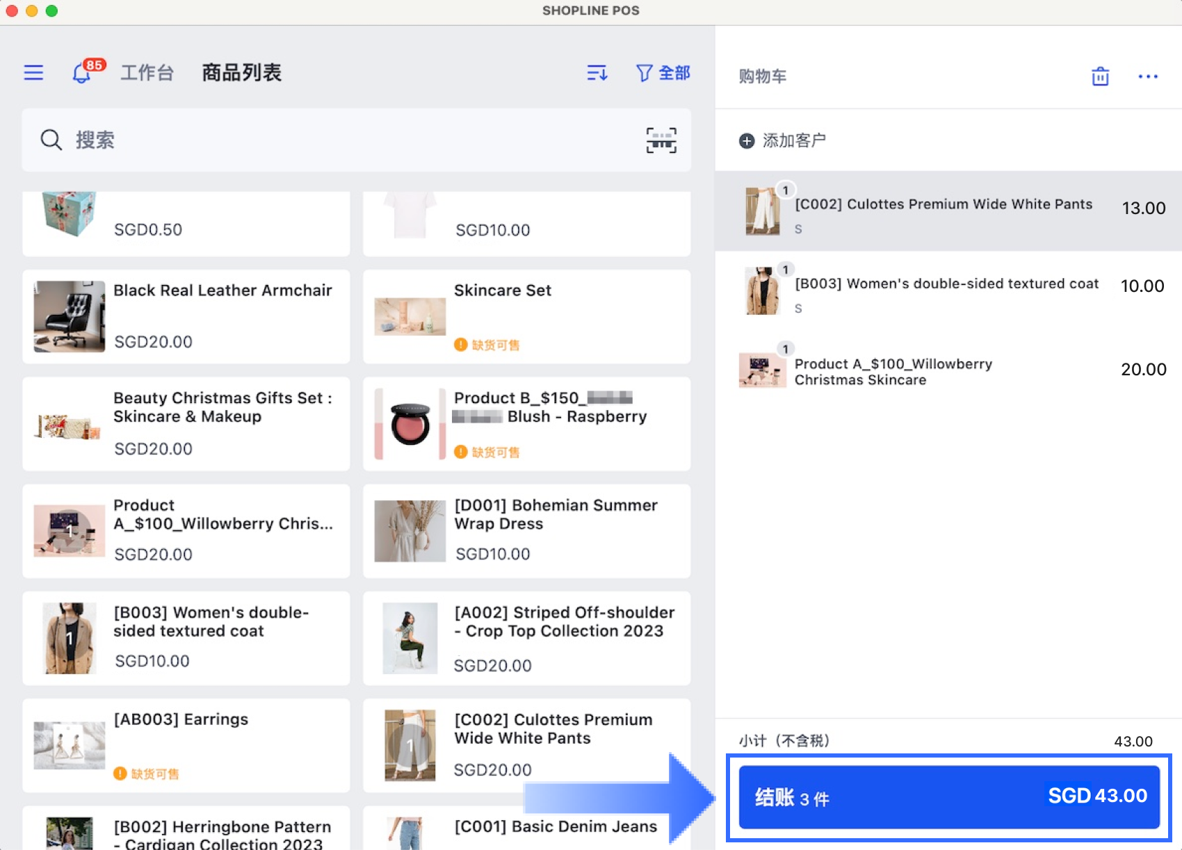The height and width of the screenshot is (850, 1182).
Task: Add [C002] Culottes Pants from product list
Action: point(527,746)
